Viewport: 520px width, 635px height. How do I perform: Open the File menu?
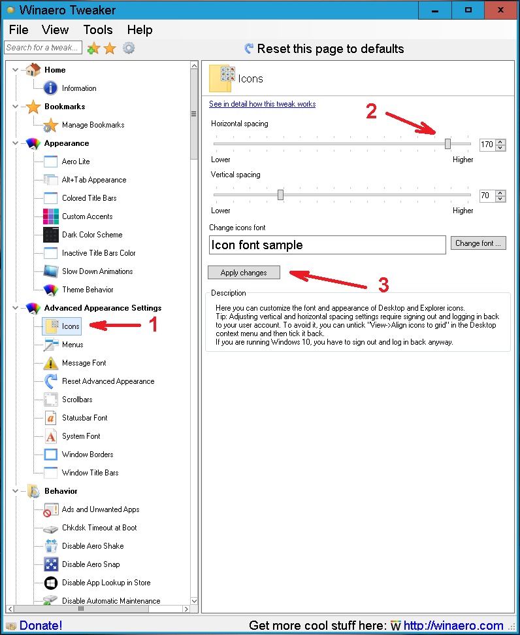pos(18,29)
